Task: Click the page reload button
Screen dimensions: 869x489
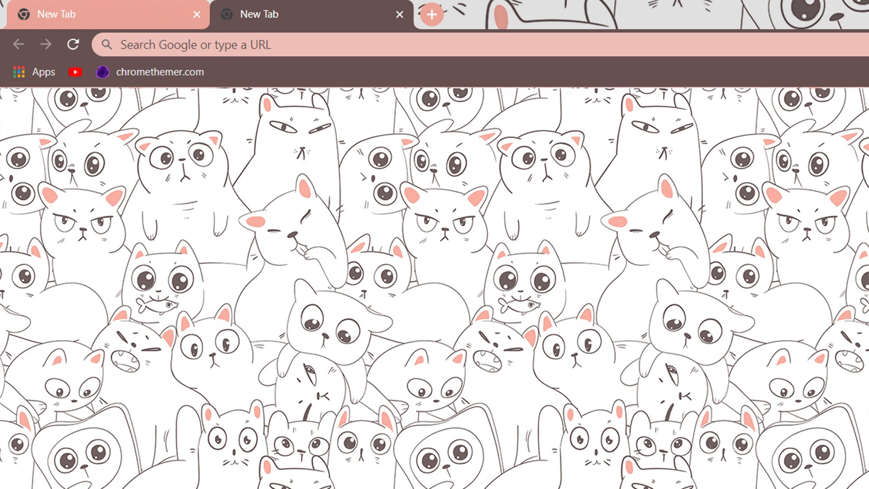Action: click(x=73, y=44)
